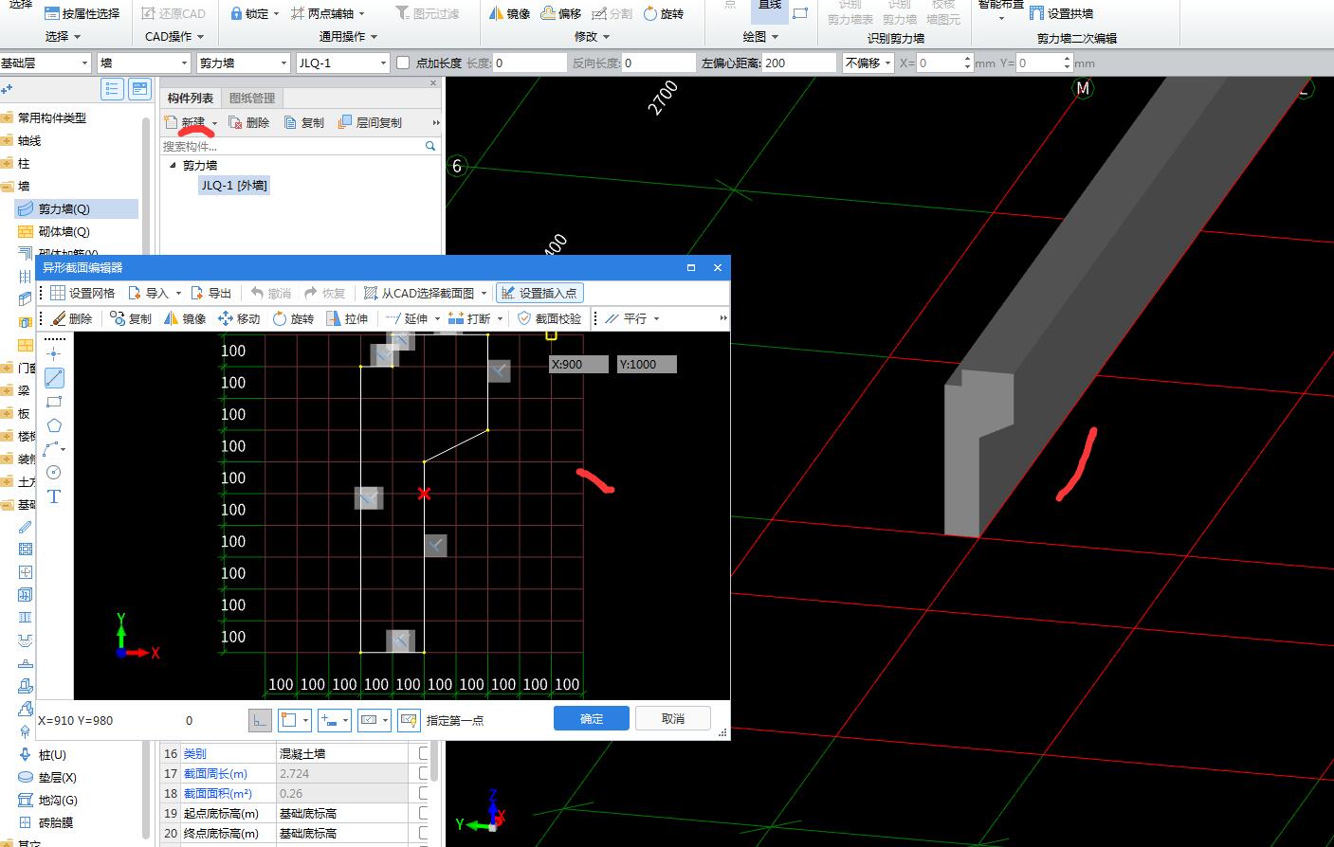Select the text tool in section editor

[54, 496]
